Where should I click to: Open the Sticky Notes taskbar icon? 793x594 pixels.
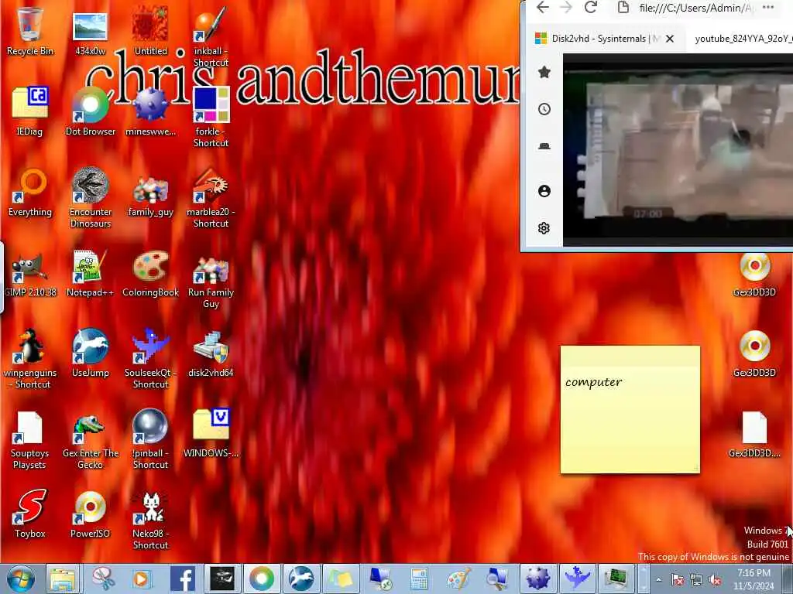341,579
